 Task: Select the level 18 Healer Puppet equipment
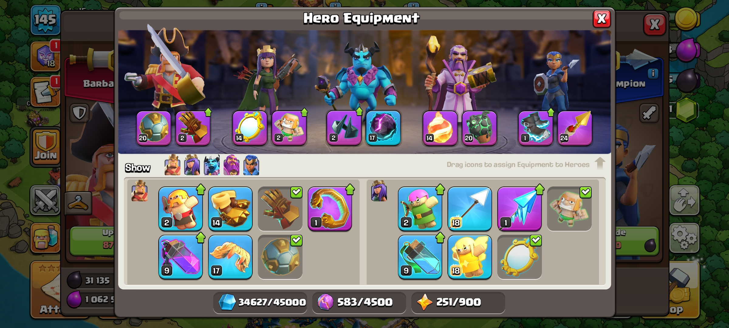coord(470,257)
